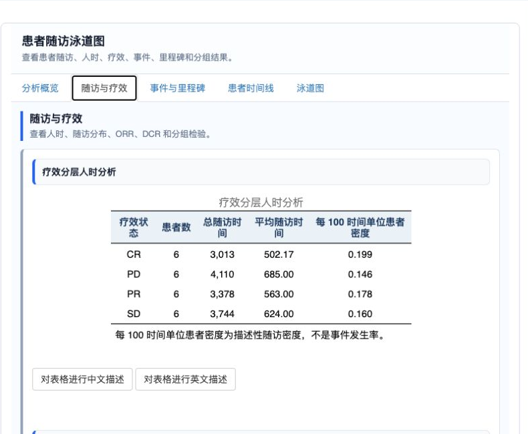Switch to 事件与里程碑 tab
Screen dimensions: 528x434
[178, 88]
